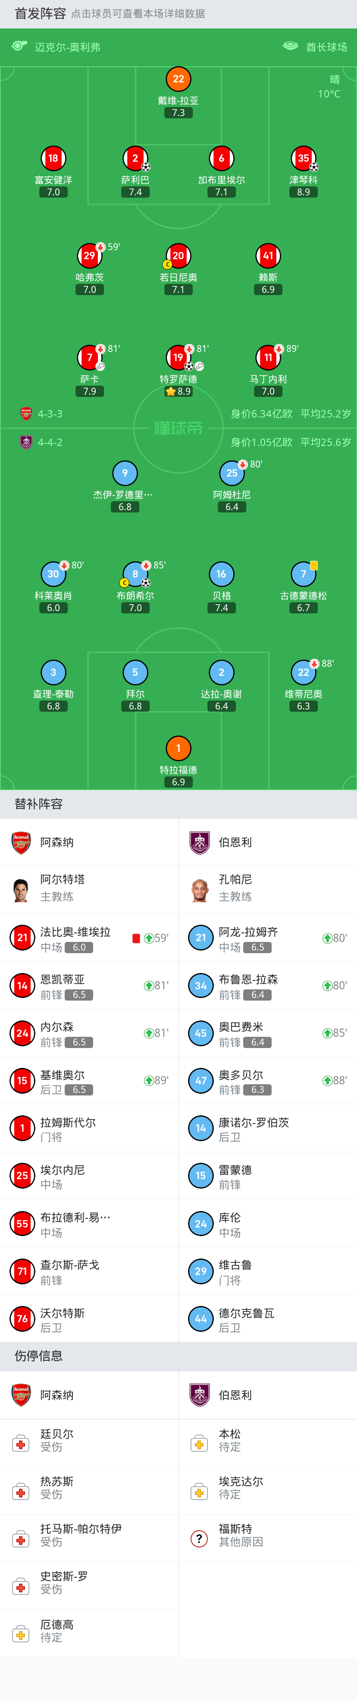Click the question mark icon beside 福斯特

[x=199, y=1538]
